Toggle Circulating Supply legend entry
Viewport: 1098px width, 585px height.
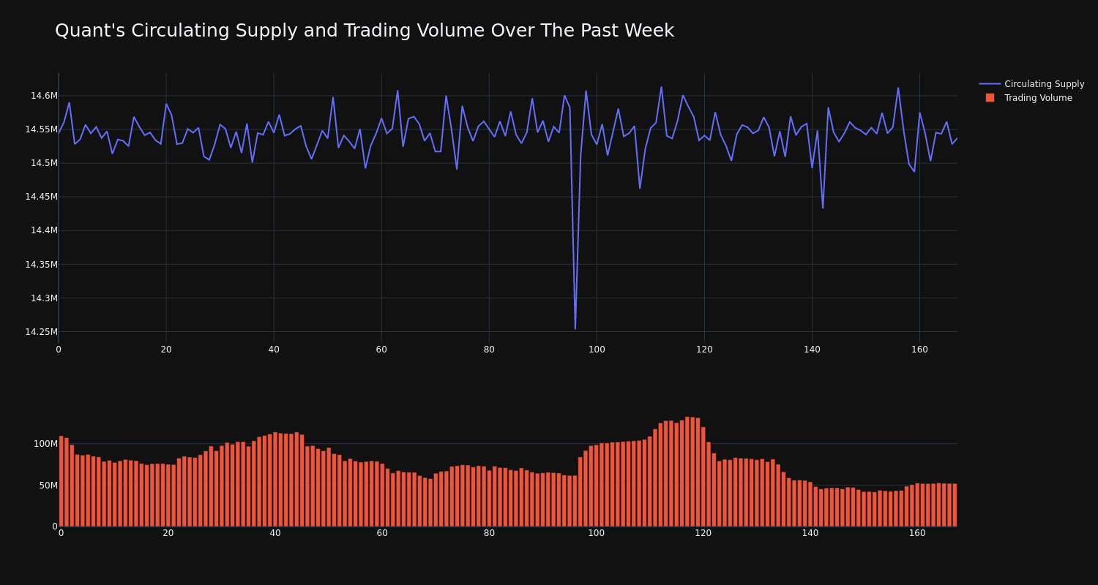click(x=1031, y=84)
